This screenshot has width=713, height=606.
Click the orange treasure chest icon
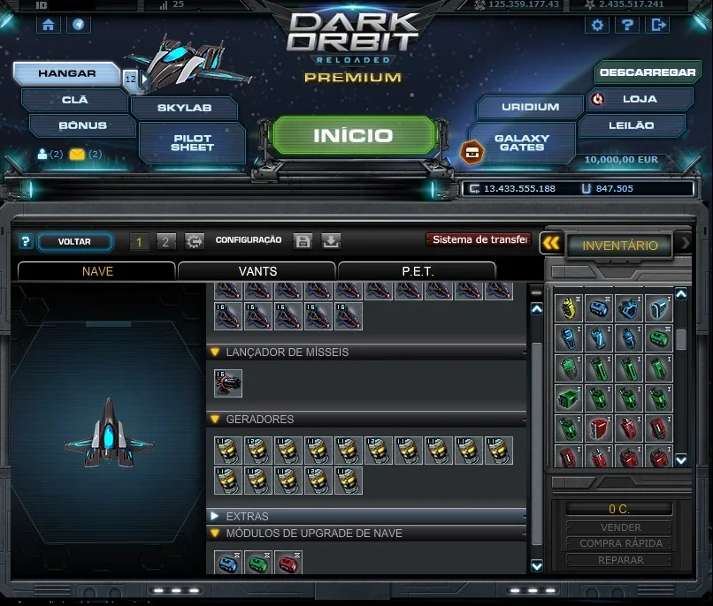[471, 153]
